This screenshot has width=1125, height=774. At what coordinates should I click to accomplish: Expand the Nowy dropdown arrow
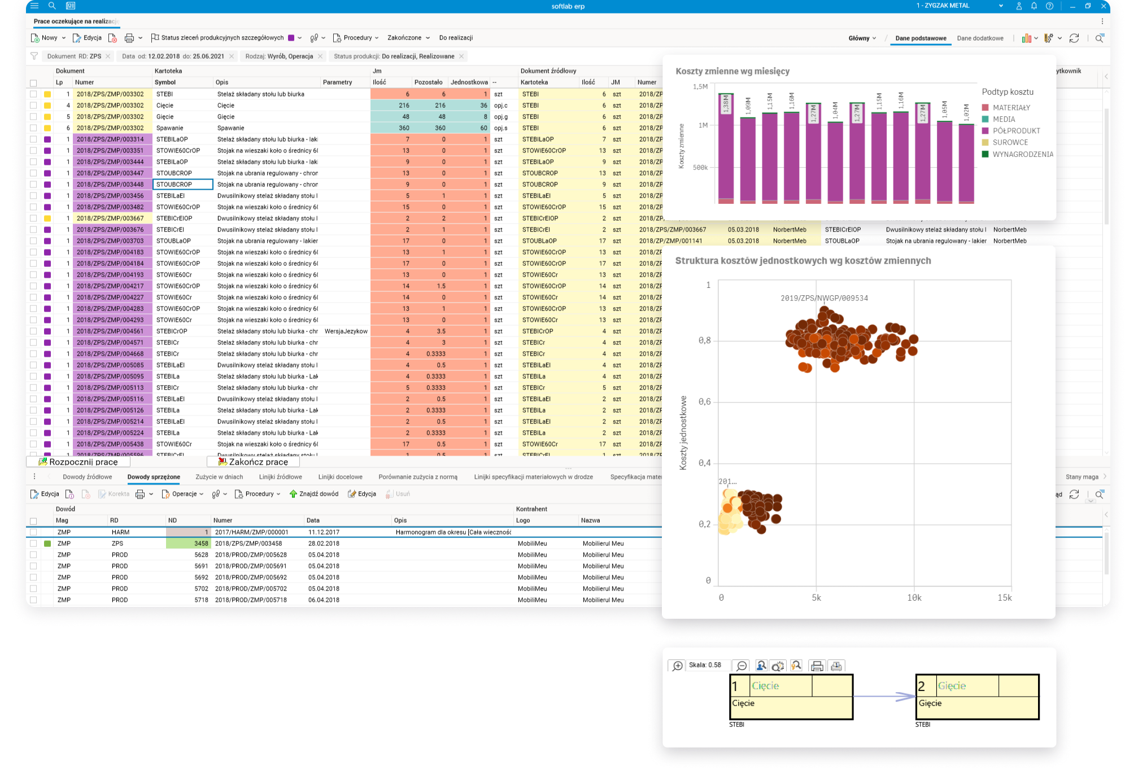coord(63,38)
